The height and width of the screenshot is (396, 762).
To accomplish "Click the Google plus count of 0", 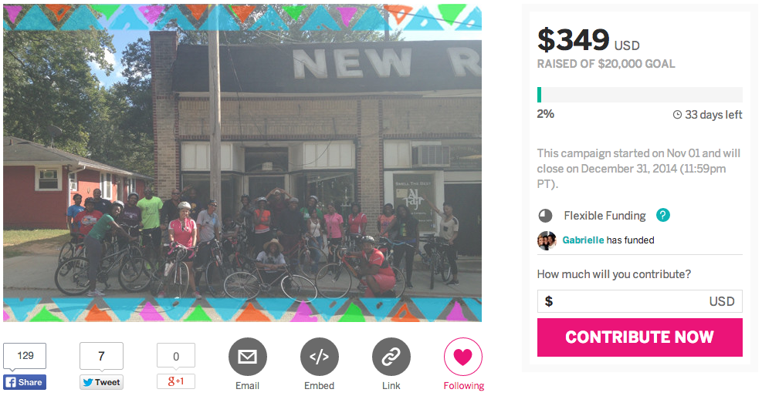I will (176, 356).
